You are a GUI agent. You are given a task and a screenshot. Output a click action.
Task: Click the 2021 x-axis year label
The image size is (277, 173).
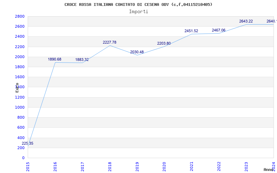(192, 167)
